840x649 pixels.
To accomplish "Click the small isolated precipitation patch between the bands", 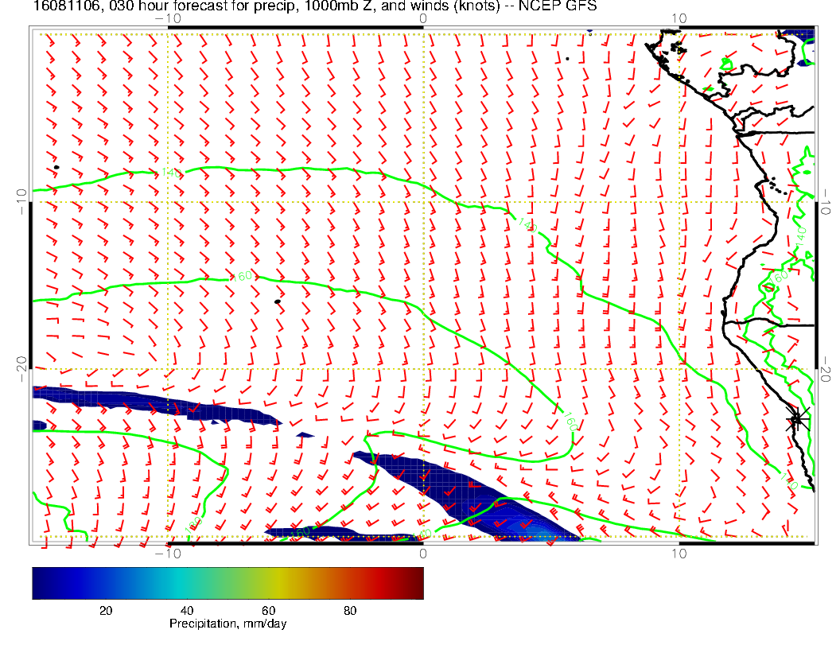I will (x=305, y=435).
